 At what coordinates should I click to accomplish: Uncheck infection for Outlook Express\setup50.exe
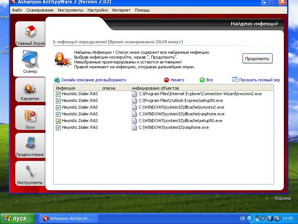tap(58, 101)
